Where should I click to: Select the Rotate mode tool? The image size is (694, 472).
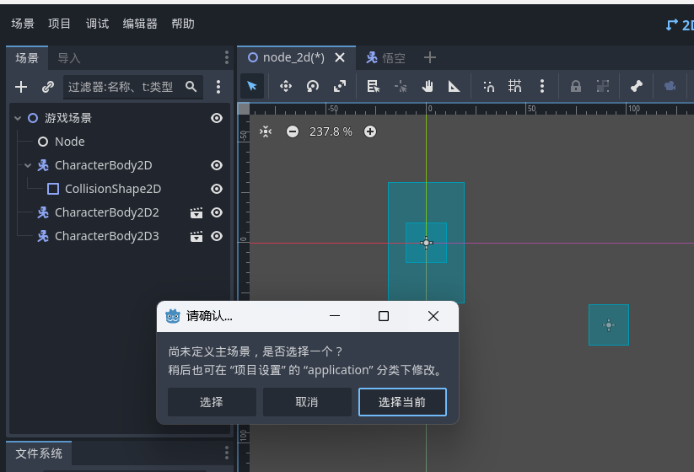coord(313,86)
